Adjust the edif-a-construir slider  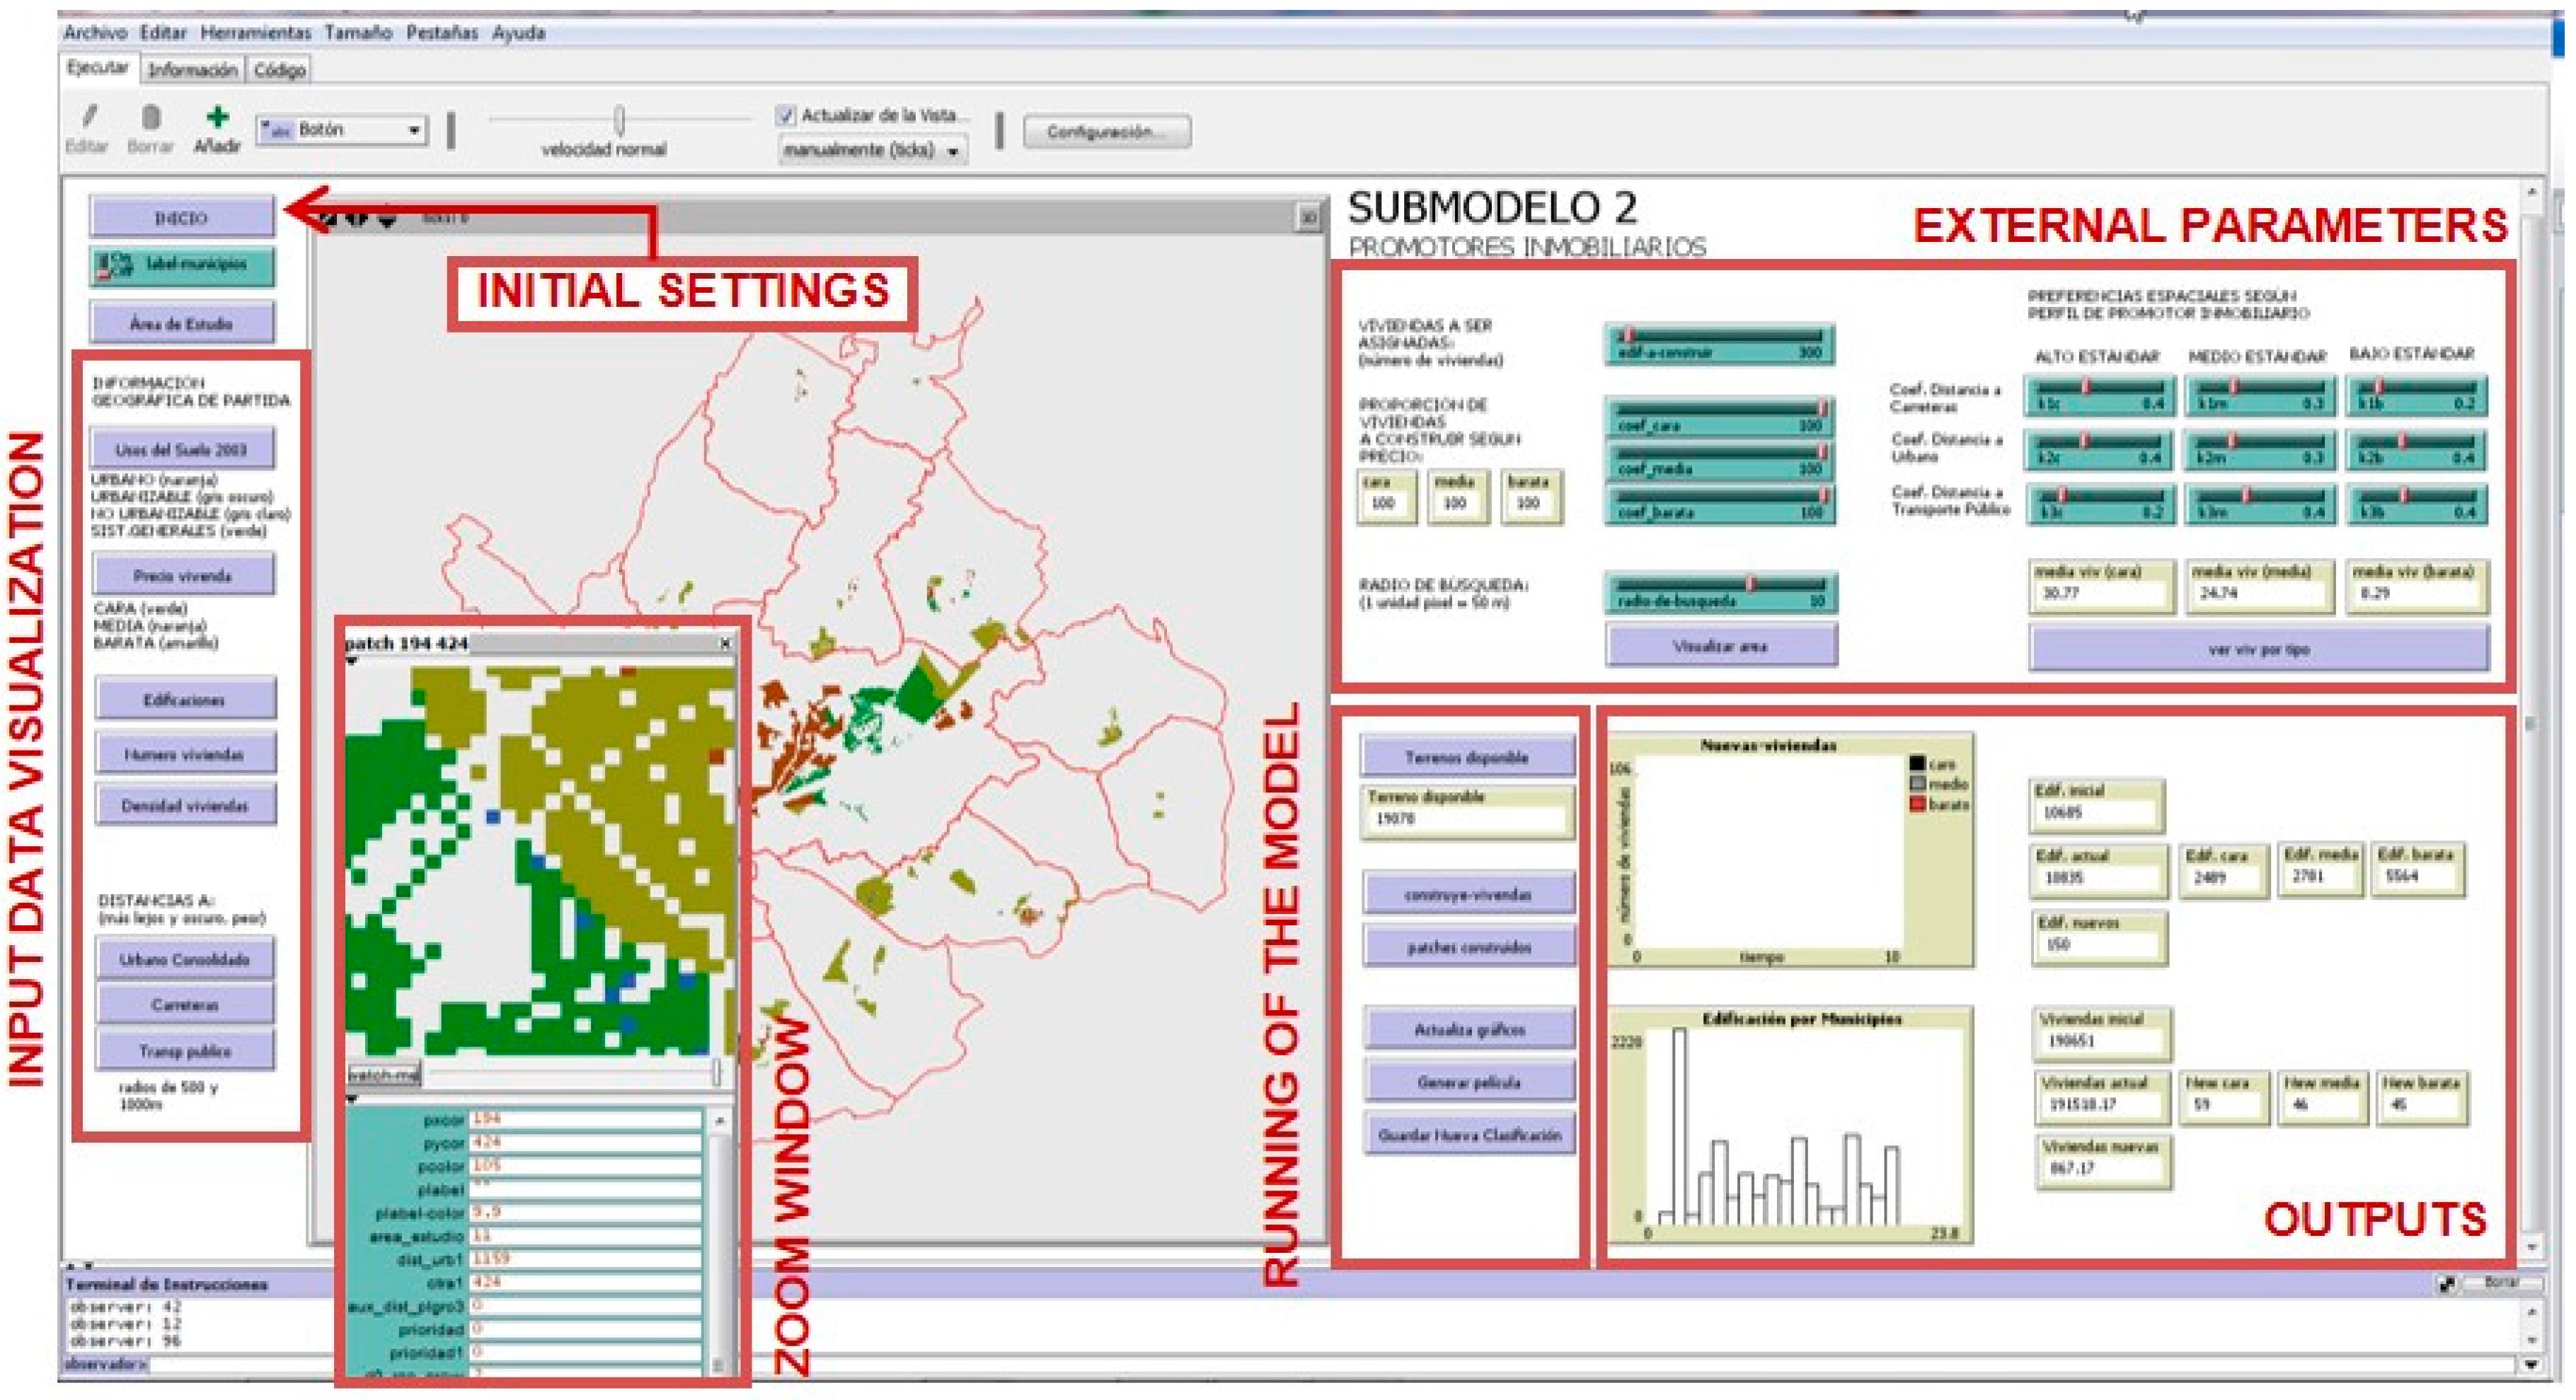point(1719,344)
